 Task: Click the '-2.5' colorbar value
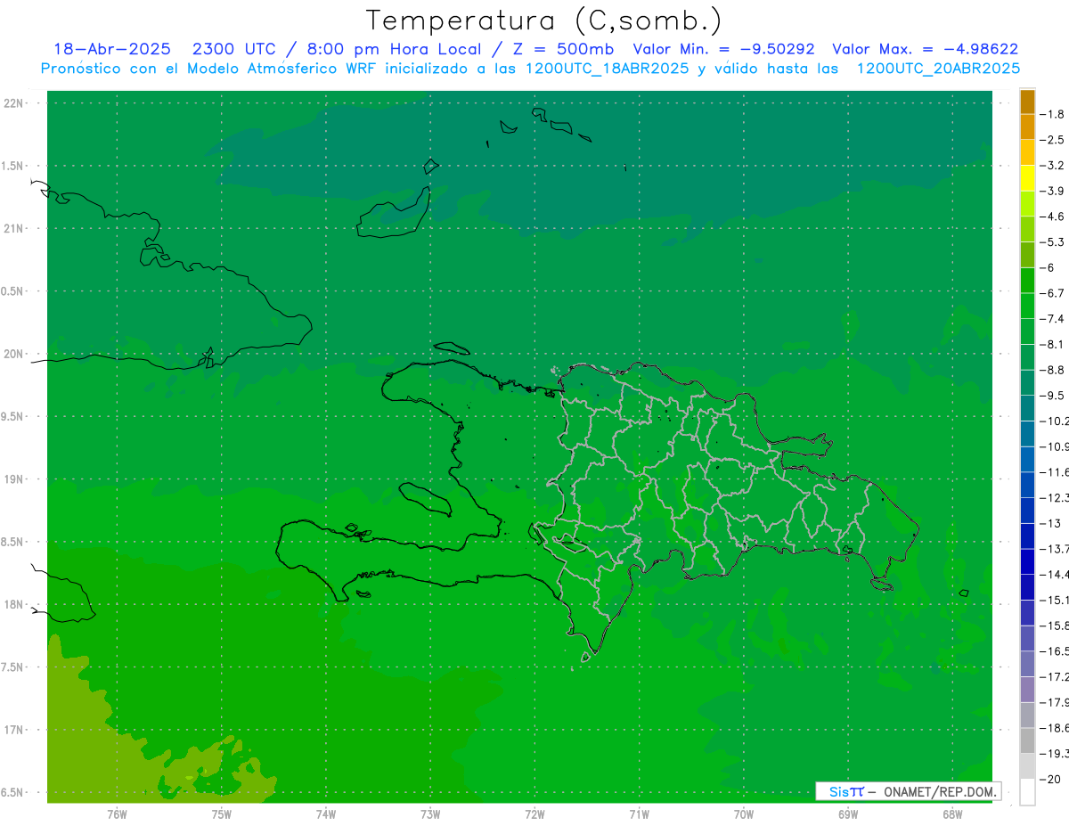coord(1052,140)
